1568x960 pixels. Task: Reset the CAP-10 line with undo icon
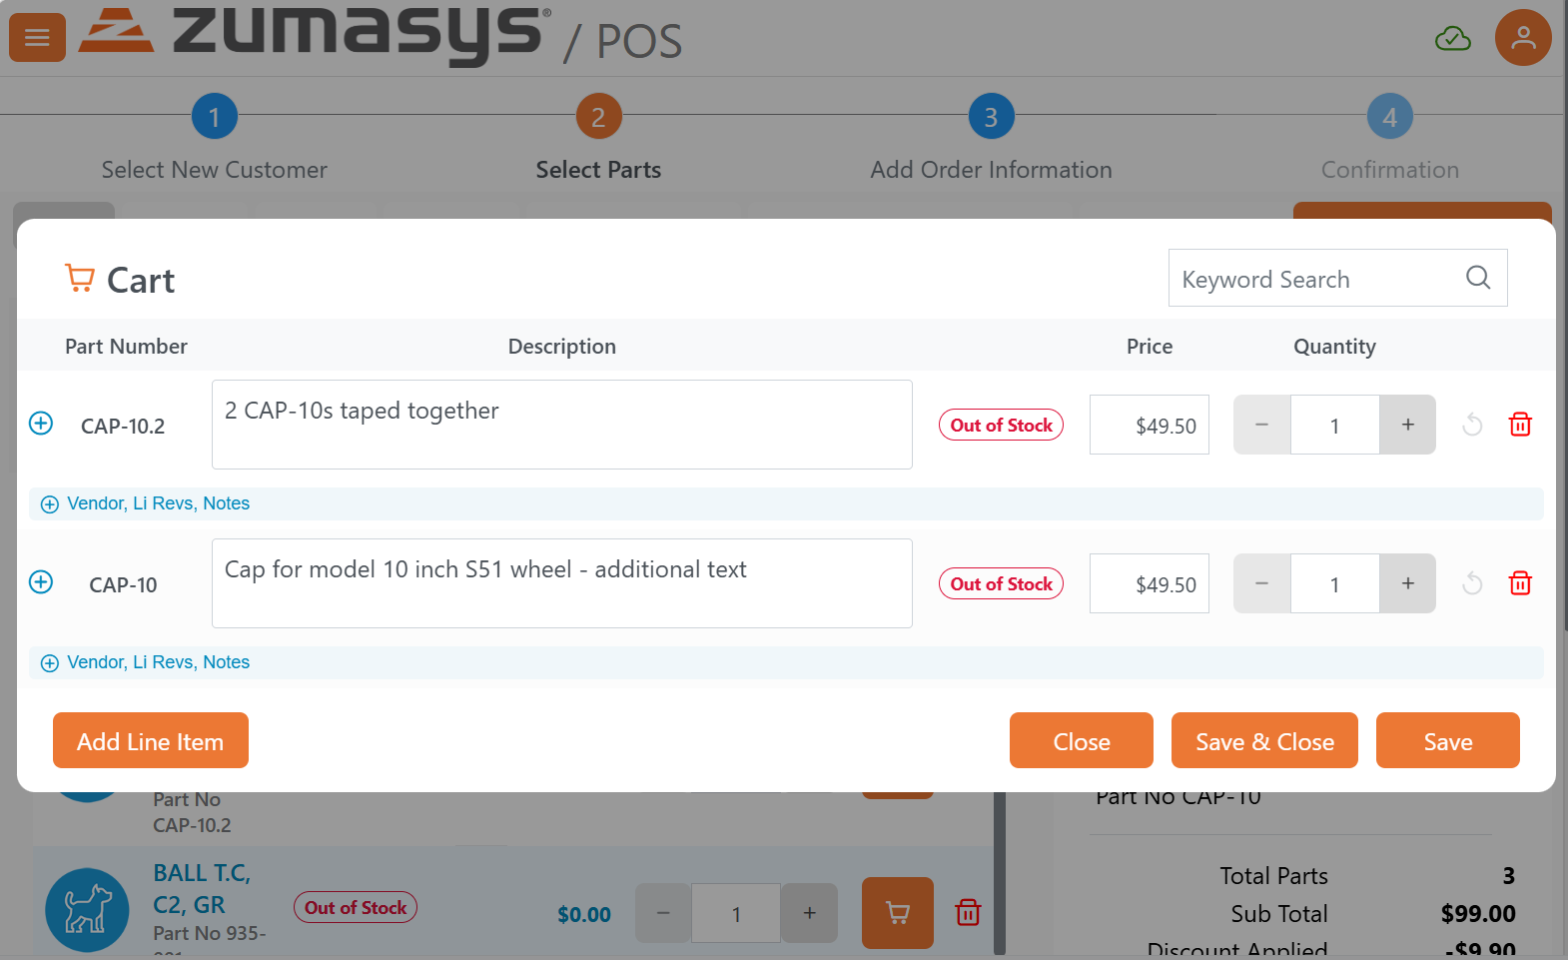click(x=1472, y=583)
